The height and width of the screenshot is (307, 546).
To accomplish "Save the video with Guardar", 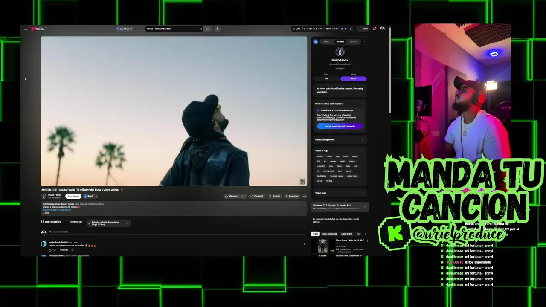I will (x=274, y=196).
